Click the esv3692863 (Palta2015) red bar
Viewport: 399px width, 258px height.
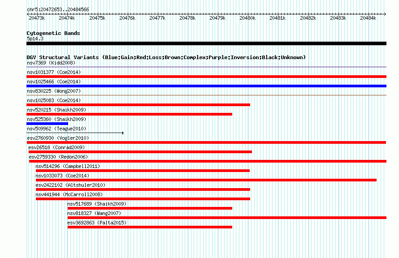(150, 227)
